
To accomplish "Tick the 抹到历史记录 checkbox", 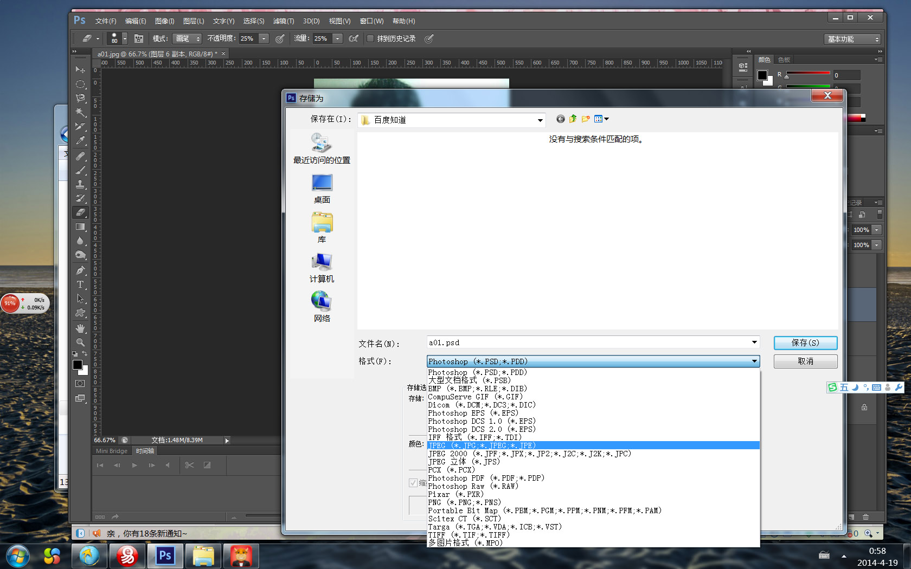I will (x=370, y=38).
